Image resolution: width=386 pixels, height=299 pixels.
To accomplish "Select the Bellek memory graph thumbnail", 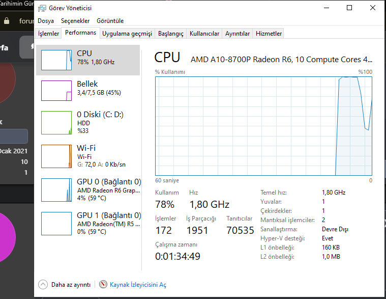I will pos(56,91).
